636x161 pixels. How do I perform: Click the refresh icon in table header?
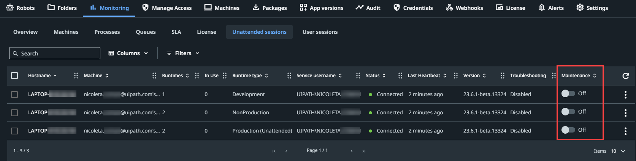click(x=625, y=76)
